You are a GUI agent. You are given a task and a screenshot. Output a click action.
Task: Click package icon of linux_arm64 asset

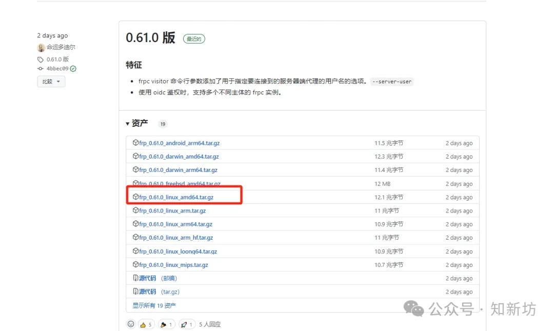(x=135, y=224)
